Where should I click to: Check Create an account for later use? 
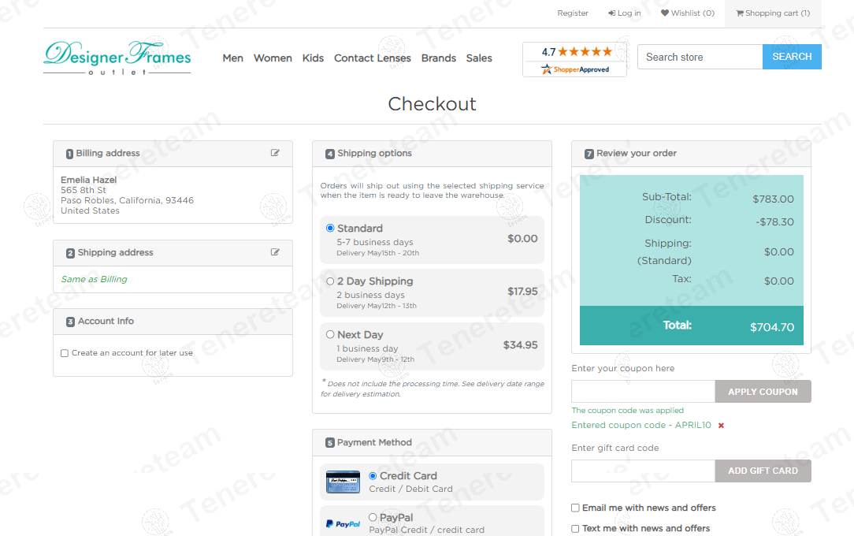pyautogui.click(x=65, y=353)
